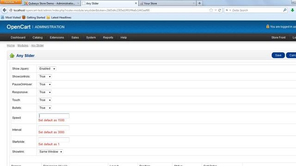
Task: Open the Bullets dropdown
Action: pos(45,108)
